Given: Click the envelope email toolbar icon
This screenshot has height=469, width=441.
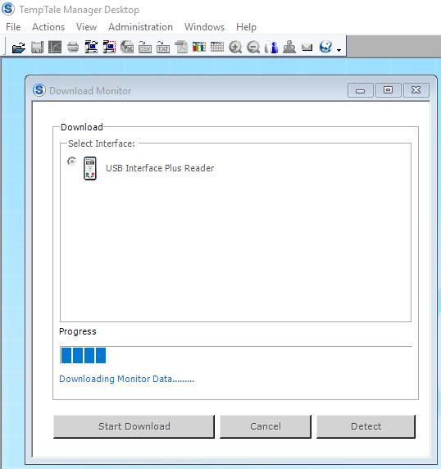Looking at the screenshot, I should click(307, 48).
